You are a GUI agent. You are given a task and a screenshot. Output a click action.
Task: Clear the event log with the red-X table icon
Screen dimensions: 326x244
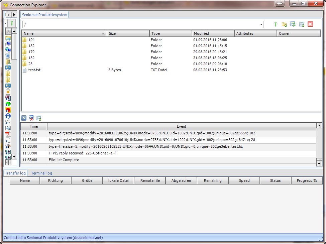31,118
